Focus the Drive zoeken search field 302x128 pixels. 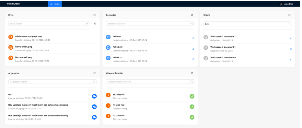pos(47,24)
